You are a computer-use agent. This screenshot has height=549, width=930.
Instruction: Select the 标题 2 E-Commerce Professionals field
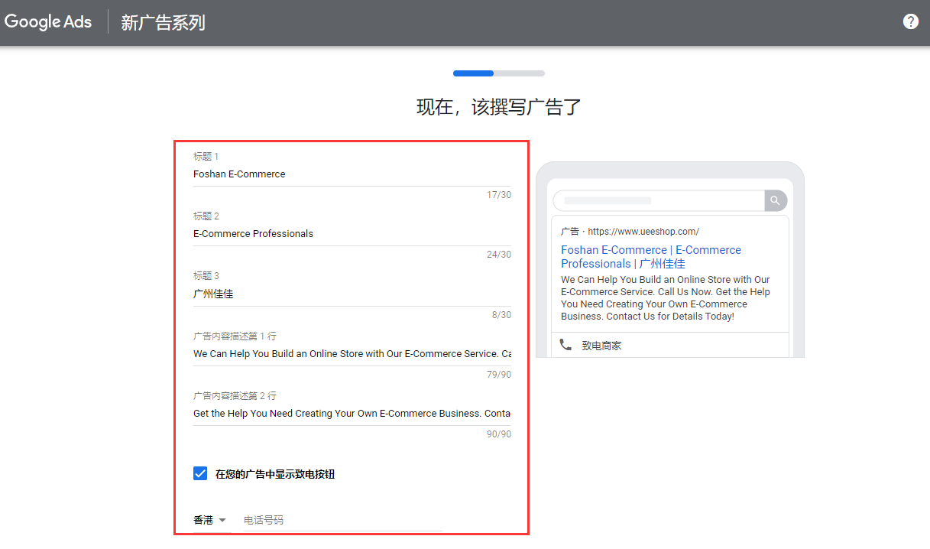point(352,234)
